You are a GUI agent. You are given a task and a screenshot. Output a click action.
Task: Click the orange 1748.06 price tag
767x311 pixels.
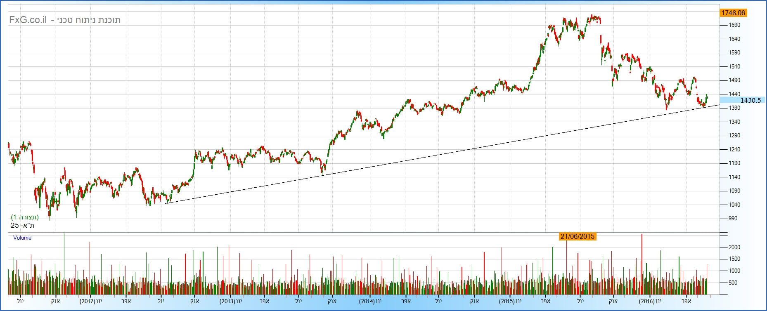point(733,13)
